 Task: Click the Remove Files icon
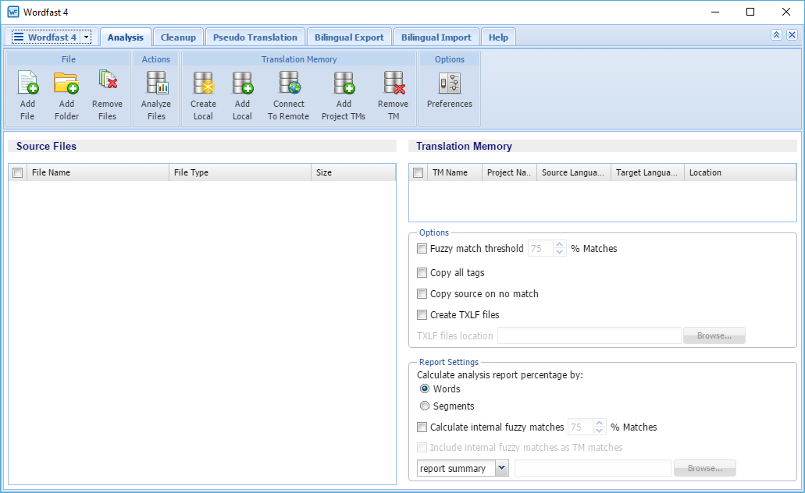click(108, 81)
